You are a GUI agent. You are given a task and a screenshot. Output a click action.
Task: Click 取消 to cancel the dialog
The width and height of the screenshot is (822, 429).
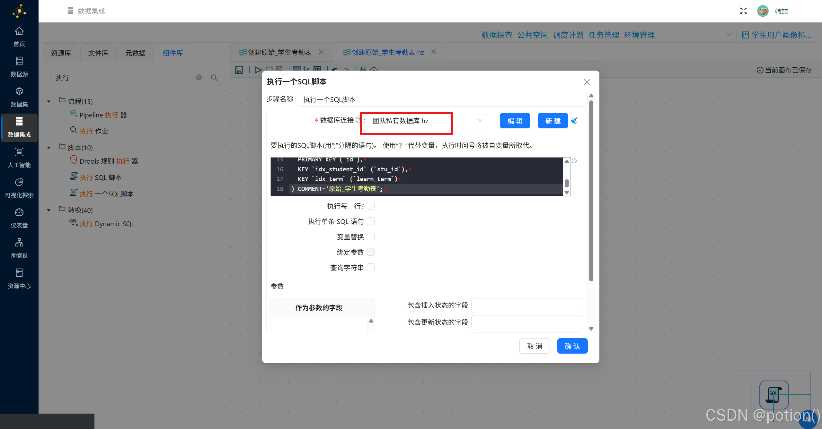[535, 346]
